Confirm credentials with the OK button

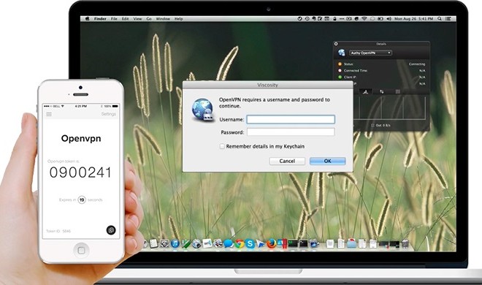click(x=327, y=161)
